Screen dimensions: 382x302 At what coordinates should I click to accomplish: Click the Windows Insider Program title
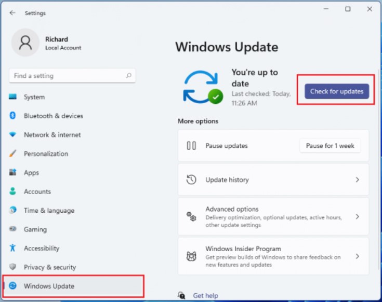pos(243,249)
